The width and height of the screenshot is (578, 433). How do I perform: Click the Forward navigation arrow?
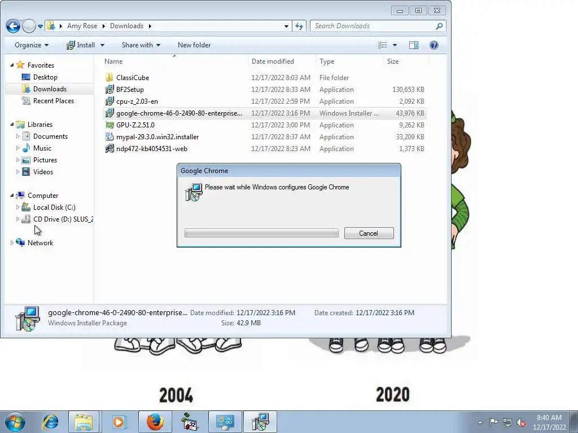tap(29, 26)
